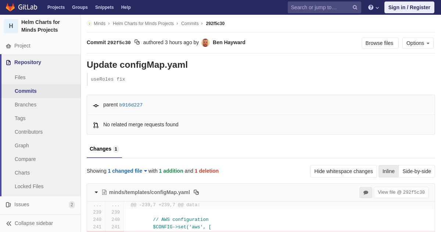Open the Options dropdown
Viewport: 441px width, 232px height.
(418, 43)
